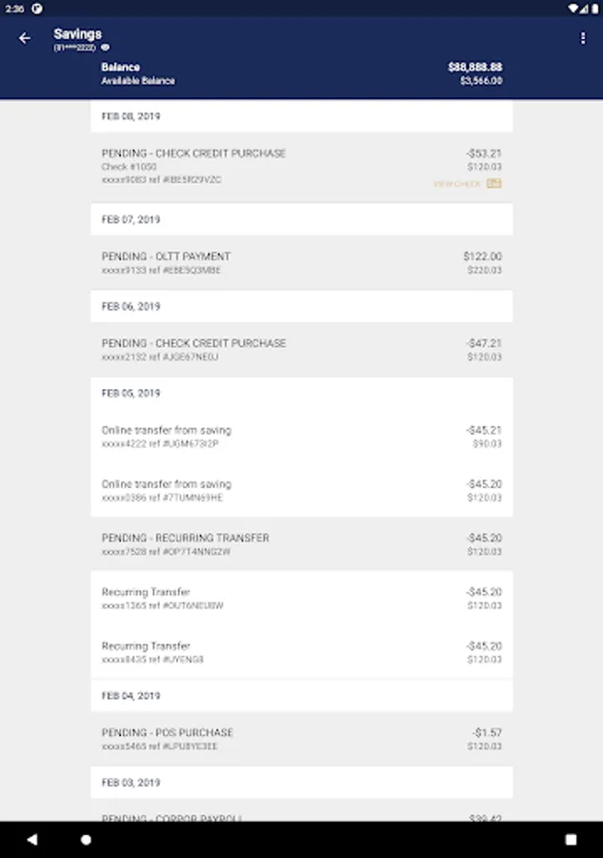Open the three-dot overflow menu

coord(583,38)
